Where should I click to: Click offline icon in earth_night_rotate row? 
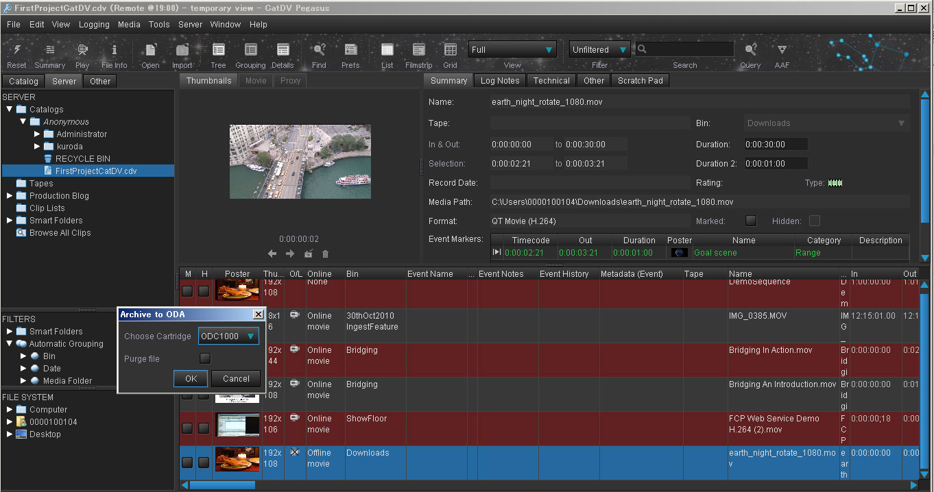click(x=295, y=452)
